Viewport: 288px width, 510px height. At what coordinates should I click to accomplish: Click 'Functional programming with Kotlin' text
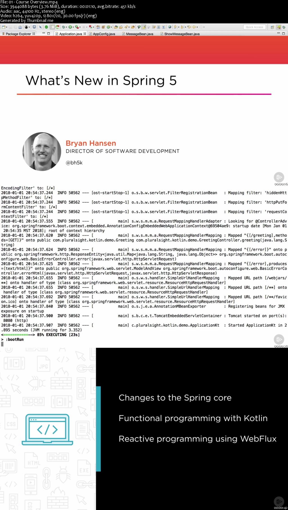(x=193, y=418)
